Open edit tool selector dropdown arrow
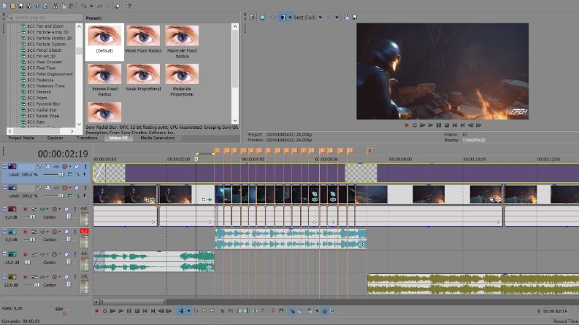 click(188, 311)
